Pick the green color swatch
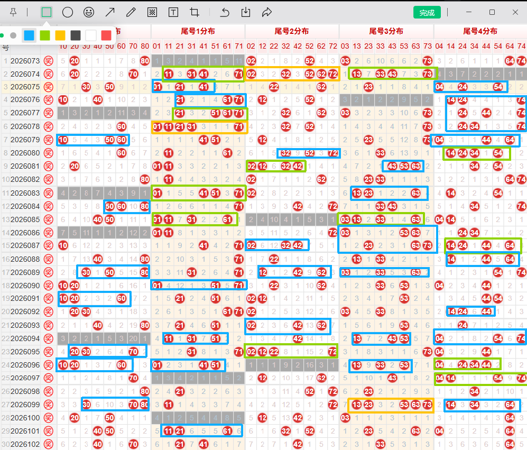 click(x=45, y=35)
